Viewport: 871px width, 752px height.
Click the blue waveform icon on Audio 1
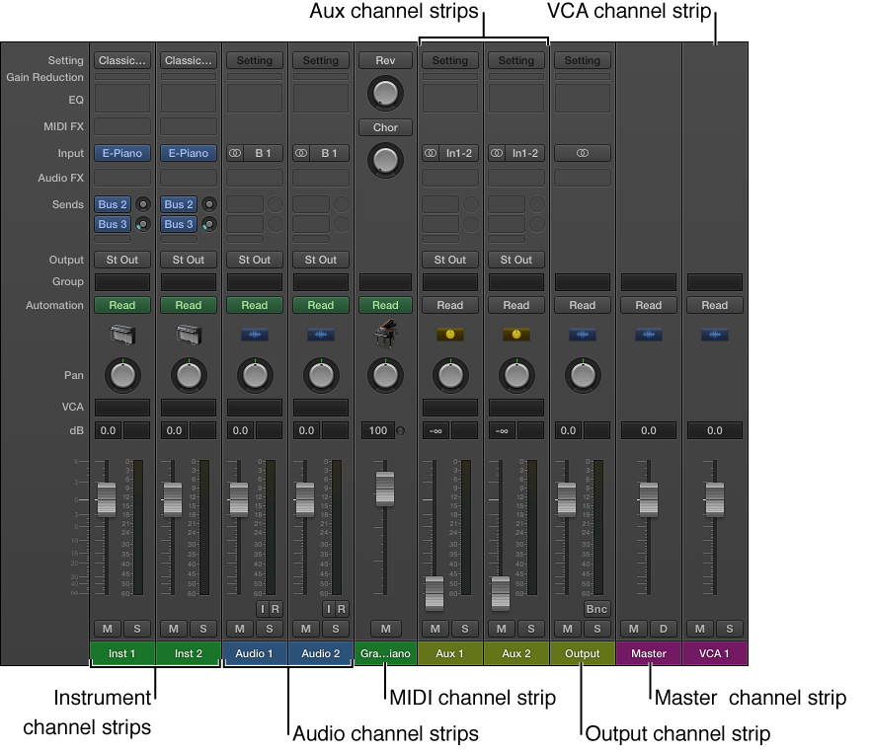point(254,334)
